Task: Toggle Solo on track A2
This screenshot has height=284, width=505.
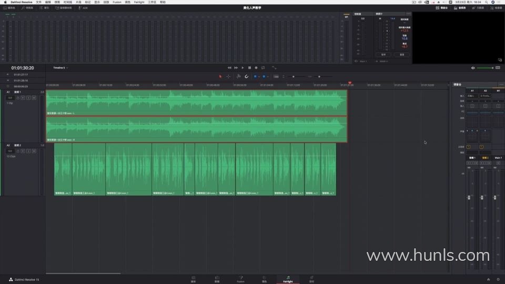Action: tap(28, 151)
